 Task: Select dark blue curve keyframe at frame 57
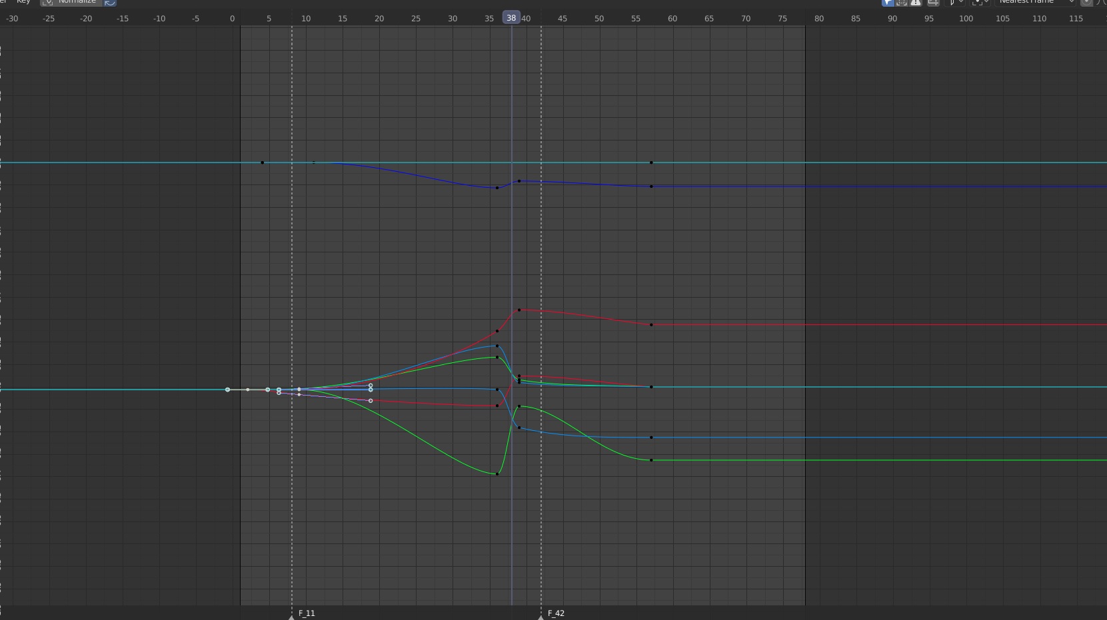[651, 186]
